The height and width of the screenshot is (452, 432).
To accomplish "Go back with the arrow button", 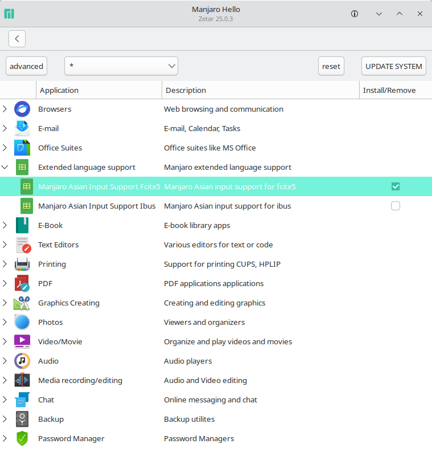I will pos(17,39).
